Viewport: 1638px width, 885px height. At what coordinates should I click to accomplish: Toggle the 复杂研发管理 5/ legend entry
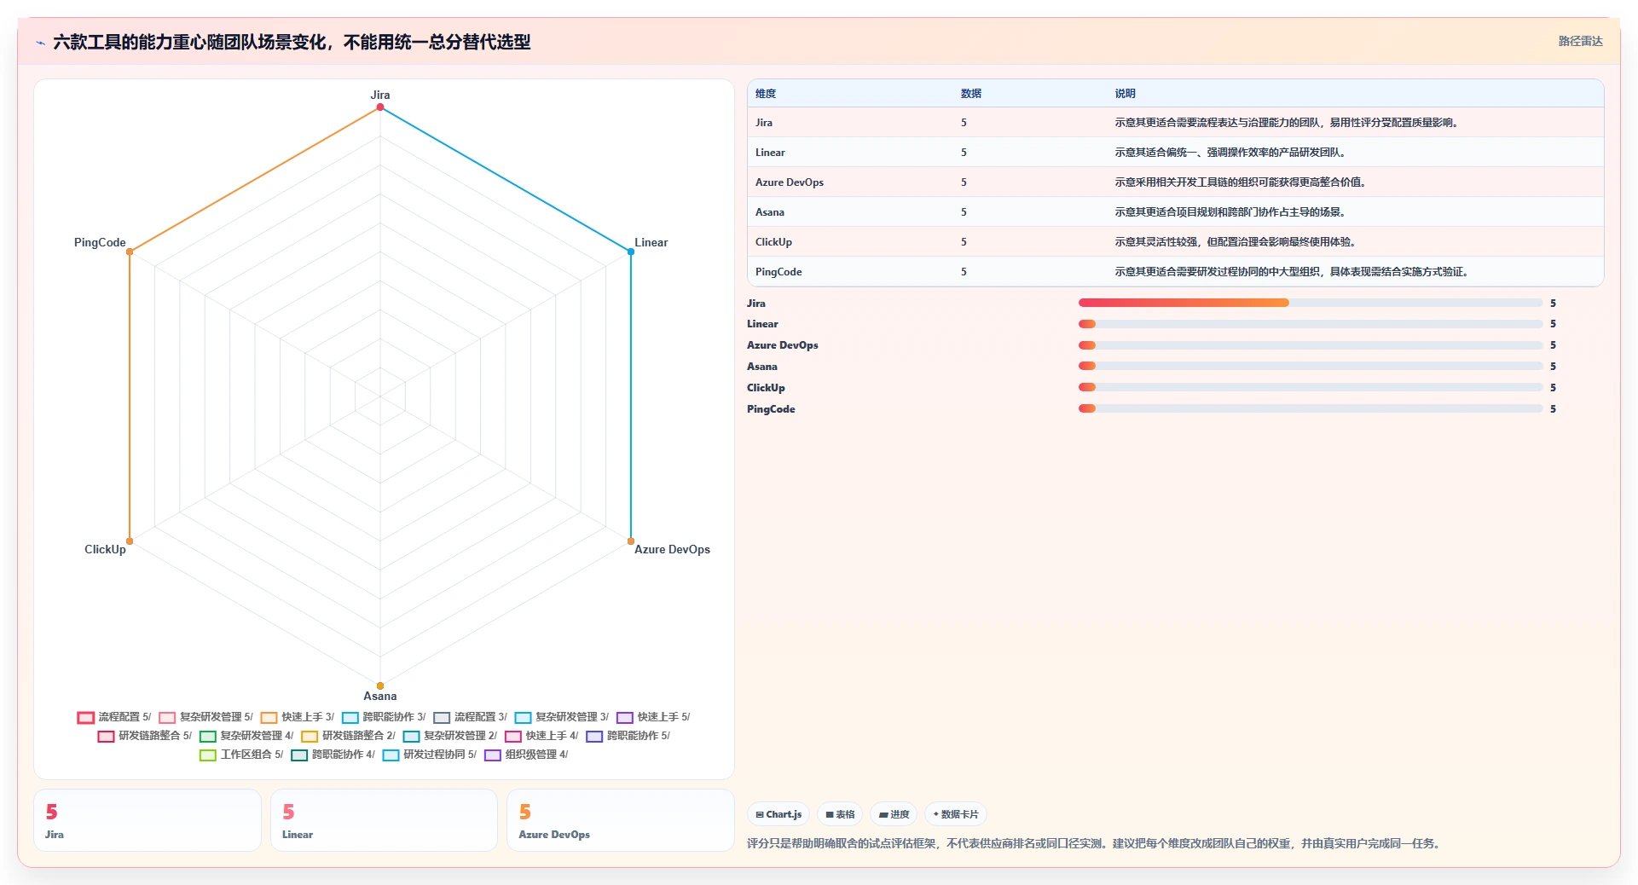(206, 717)
